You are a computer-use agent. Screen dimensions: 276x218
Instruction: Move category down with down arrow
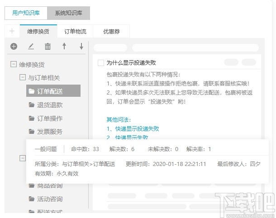[x=81, y=46]
